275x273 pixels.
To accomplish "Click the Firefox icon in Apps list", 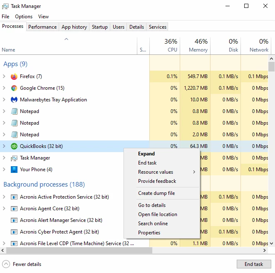I will click(14, 76).
